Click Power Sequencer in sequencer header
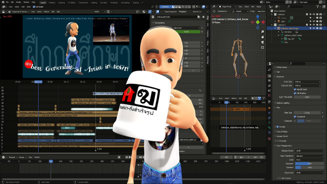Screen dimensions: 327x184 click(170, 12)
